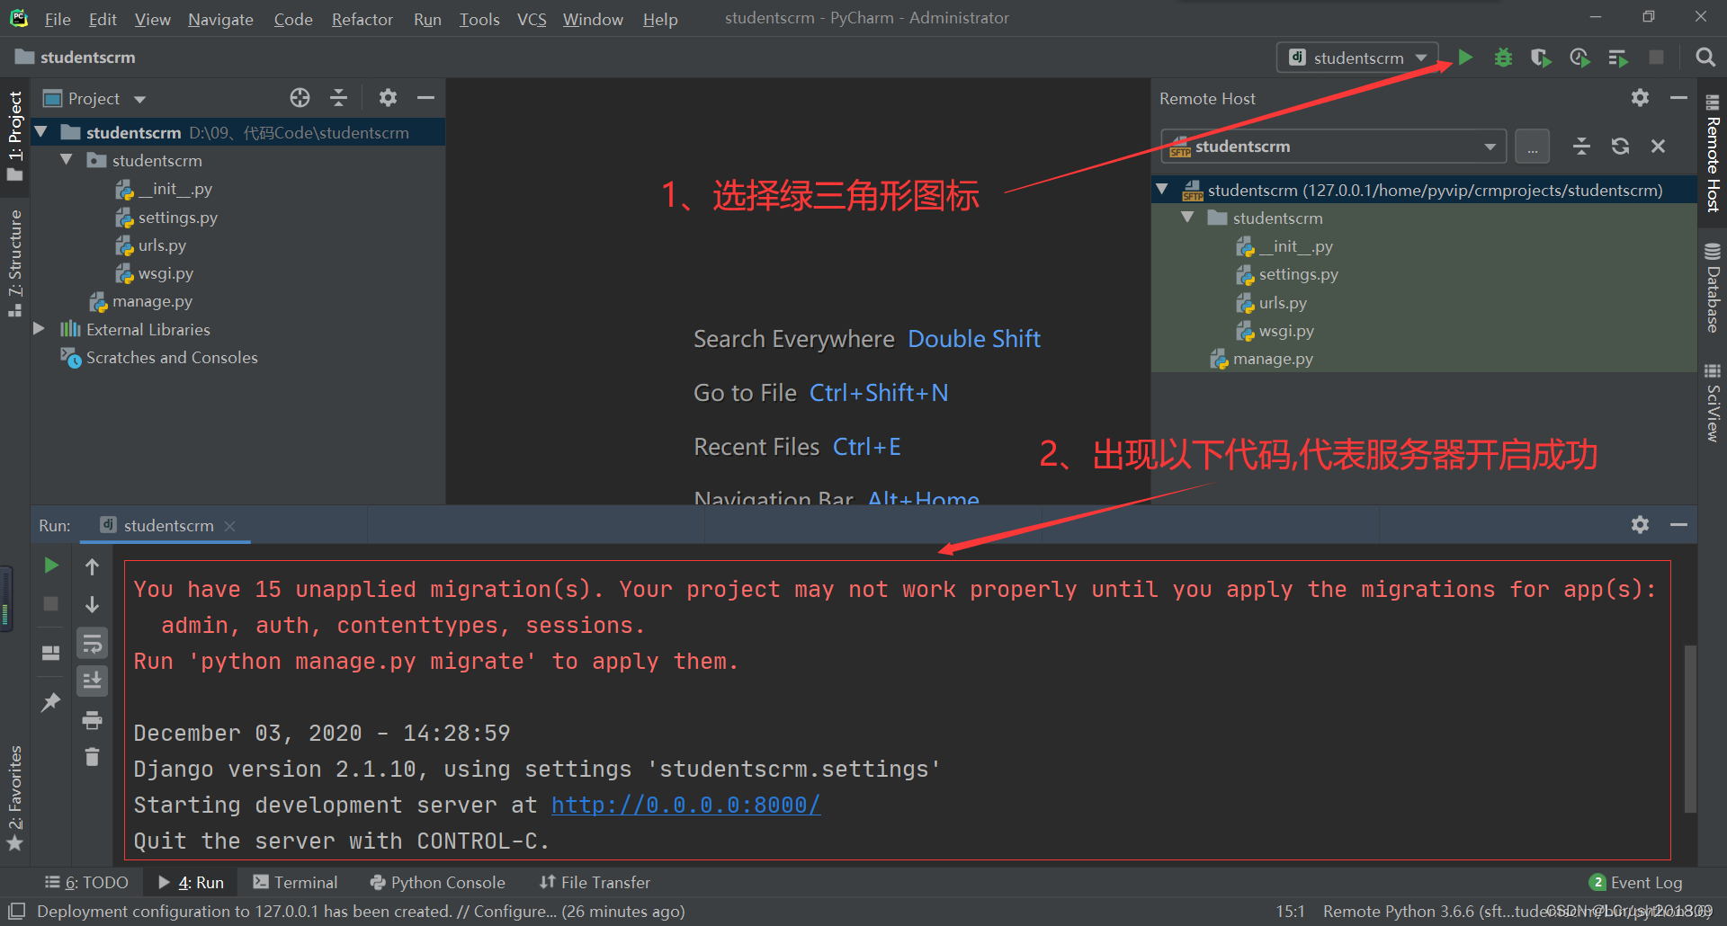
Task: Open http://0.0.0.0:8000/ server link
Action: pos(685,804)
